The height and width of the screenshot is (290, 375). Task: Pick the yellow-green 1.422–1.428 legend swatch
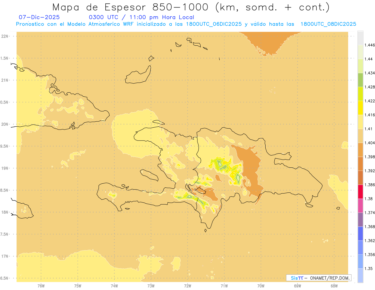click(360, 94)
